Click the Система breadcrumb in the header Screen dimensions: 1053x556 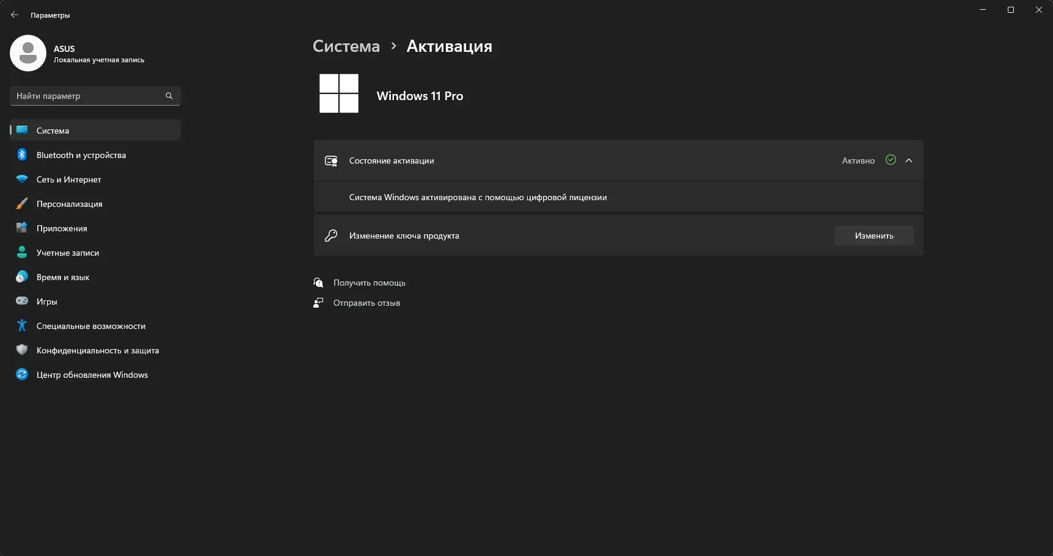click(x=346, y=46)
